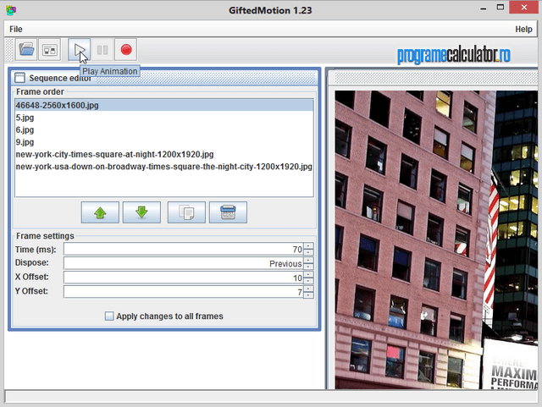Image resolution: width=542 pixels, height=407 pixels.
Task: Move selected frame down with green arrow
Action: pos(141,212)
